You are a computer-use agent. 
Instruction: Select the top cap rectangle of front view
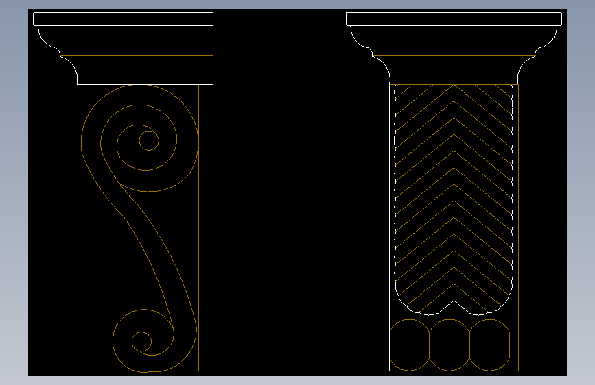click(454, 19)
